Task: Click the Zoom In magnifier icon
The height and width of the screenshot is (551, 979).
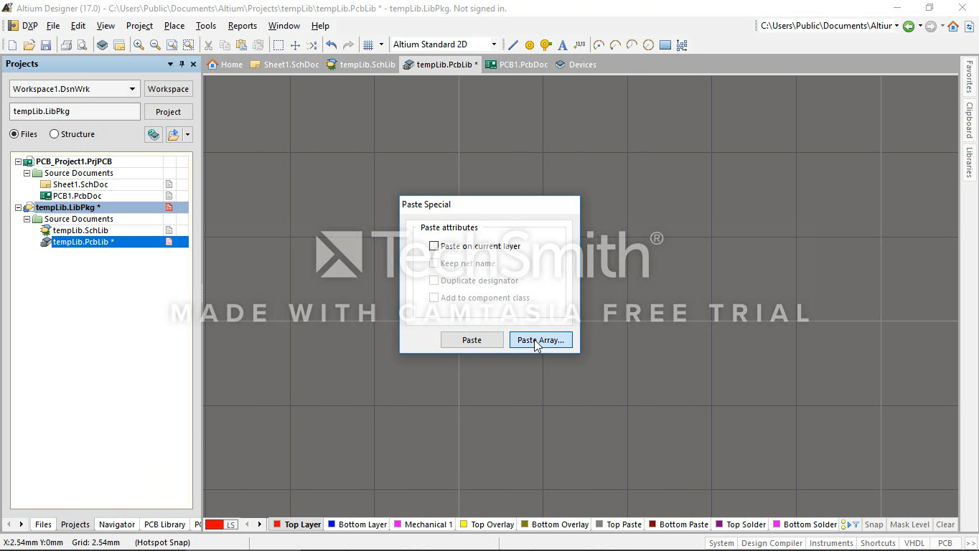Action: pos(139,45)
